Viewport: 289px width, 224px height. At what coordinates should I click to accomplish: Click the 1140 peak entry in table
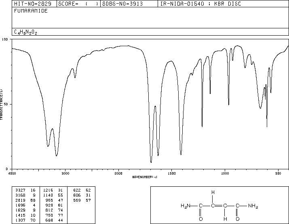pyautogui.click(x=48, y=195)
